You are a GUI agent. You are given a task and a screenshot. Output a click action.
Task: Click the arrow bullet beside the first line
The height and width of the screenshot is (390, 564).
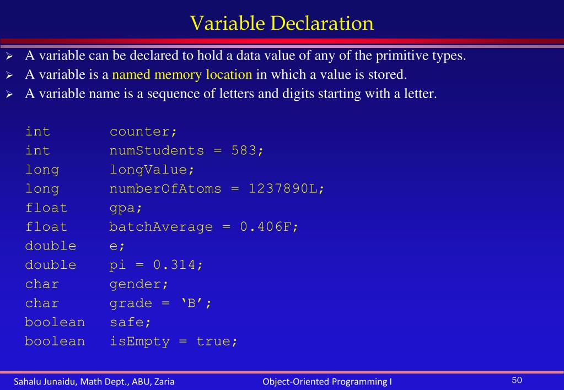point(9,56)
